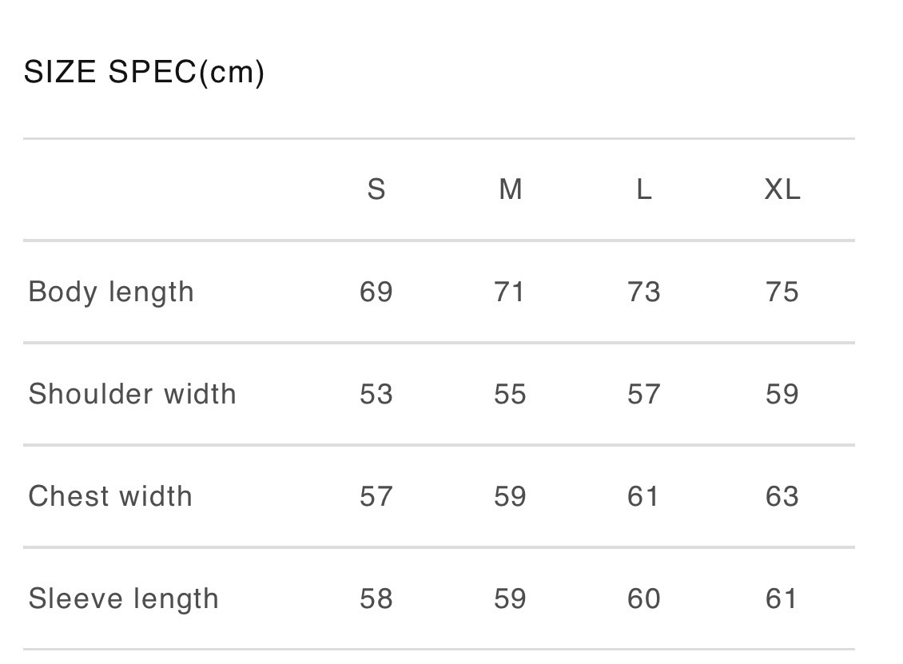Click the Shoulder width row label
This screenshot has width=903, height=664.
[x=133, y=394]
